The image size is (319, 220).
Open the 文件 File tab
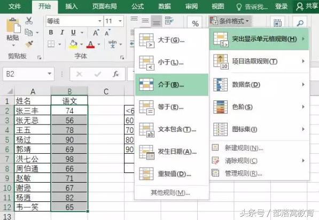point(15,6)
